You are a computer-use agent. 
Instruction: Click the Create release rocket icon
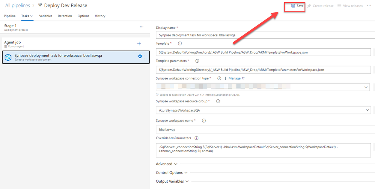309,6
